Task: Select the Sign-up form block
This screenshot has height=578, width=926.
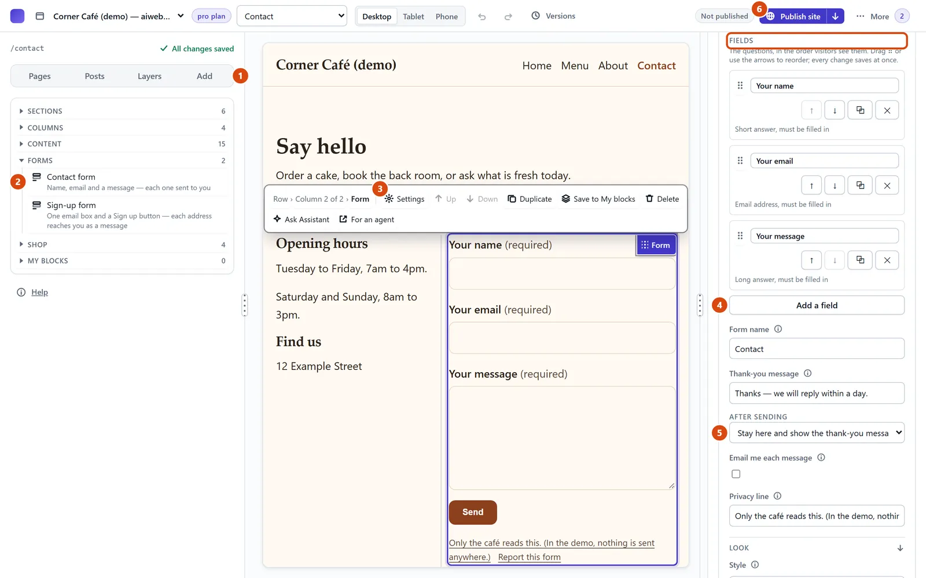Action: click(128, 215)
